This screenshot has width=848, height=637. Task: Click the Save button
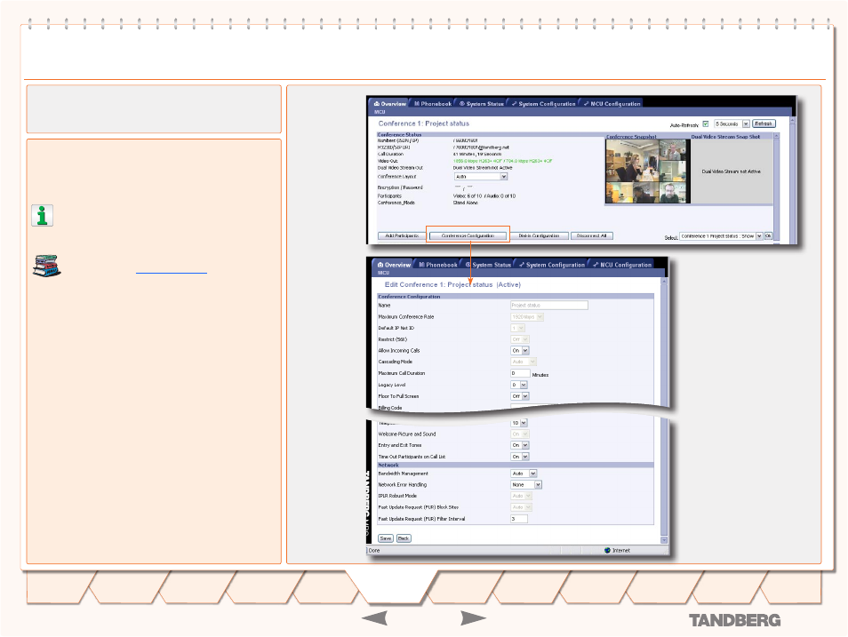[x=386, y=538]
